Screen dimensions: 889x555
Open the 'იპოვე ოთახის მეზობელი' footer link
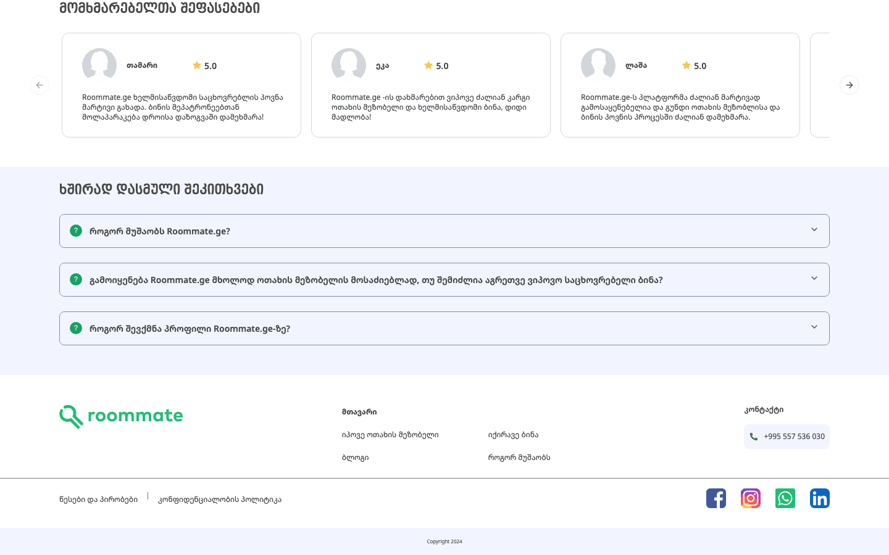(390, 435)
